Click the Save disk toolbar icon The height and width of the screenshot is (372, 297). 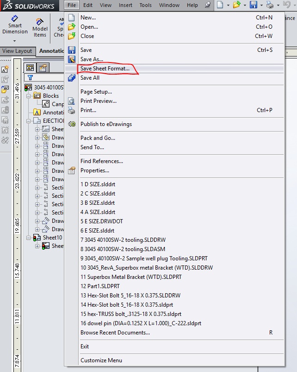[253, 5]
